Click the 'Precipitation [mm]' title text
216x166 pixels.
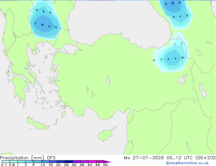(x=22, y=158)
